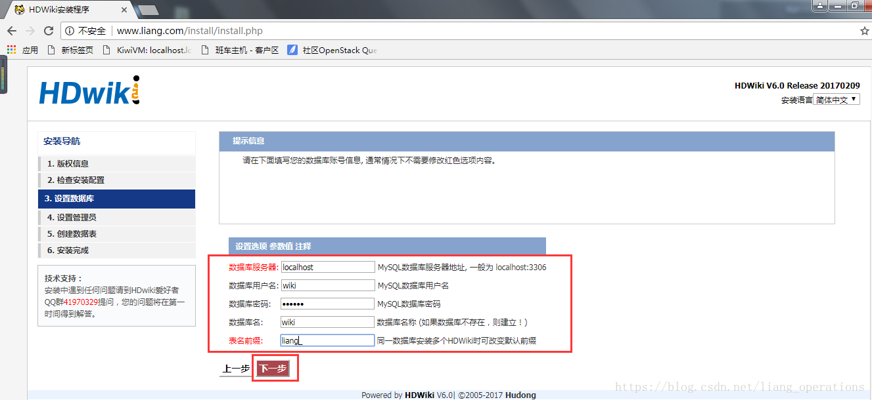Open the apps grid icon in bookmarks bar
The width and height of the screenshot is (872, 400).
pyautogui.click(x=11, y=50)
